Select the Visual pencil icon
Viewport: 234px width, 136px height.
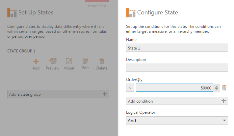pos(69,61)
